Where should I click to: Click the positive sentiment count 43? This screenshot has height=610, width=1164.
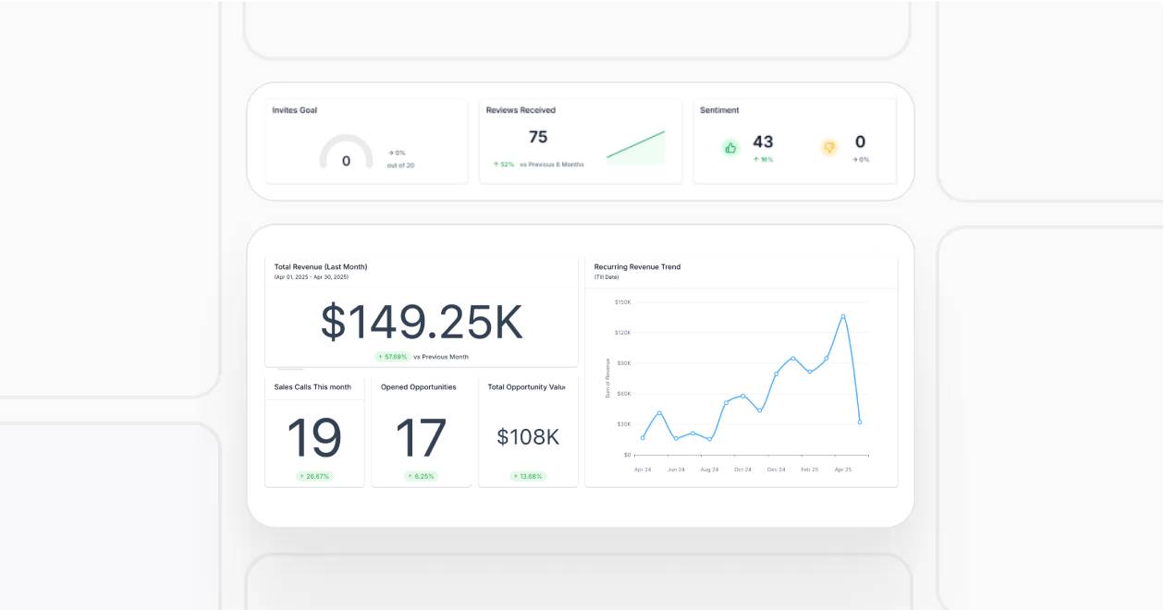click(x=763, y=141)
